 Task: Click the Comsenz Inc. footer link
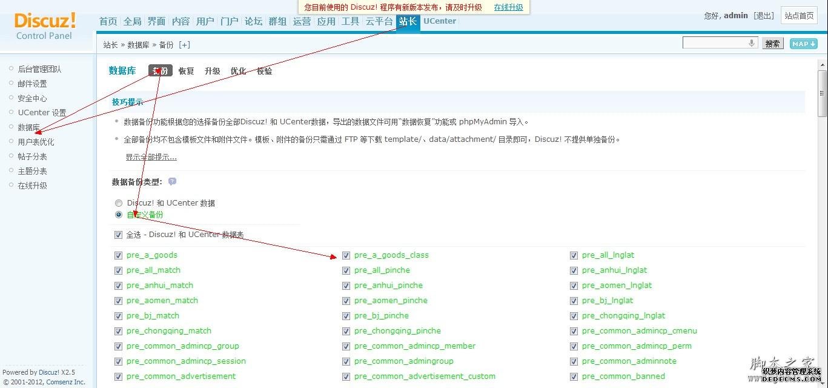66,383
